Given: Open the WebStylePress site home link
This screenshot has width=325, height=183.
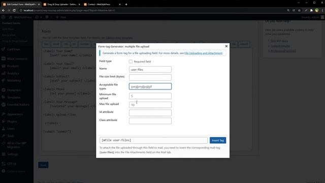Looking at the screenshot, I should 20,17.
